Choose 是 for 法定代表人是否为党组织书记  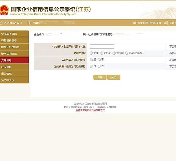pyautogui.click(x=91, y=66)
